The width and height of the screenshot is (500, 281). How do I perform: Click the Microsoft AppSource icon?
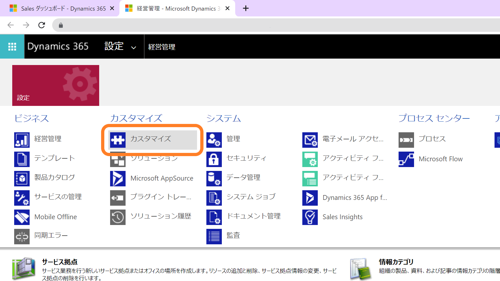point(118,179)
